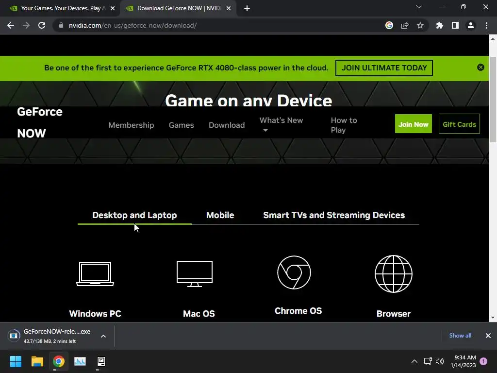Image resolution: width=497 pixels, height=373 pixels.
Task: Click the Mac OS label
Action: click(199, 314)
